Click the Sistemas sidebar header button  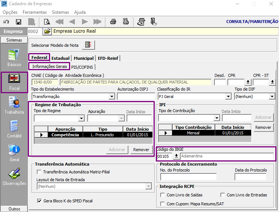tap(14, 40)
